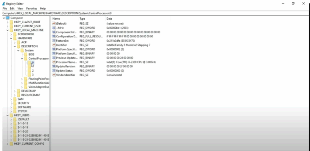Open the View menu
Image resolution: width=310 pixels, height=151 pixels.
(x=20, y=8)
